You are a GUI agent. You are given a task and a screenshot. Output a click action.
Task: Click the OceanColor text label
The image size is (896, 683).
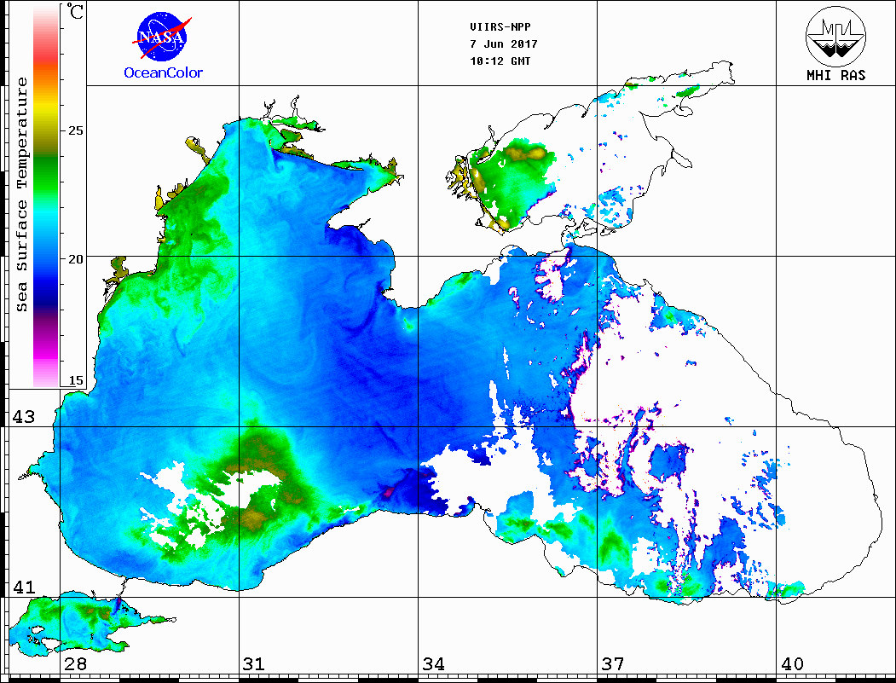[164, 72]
